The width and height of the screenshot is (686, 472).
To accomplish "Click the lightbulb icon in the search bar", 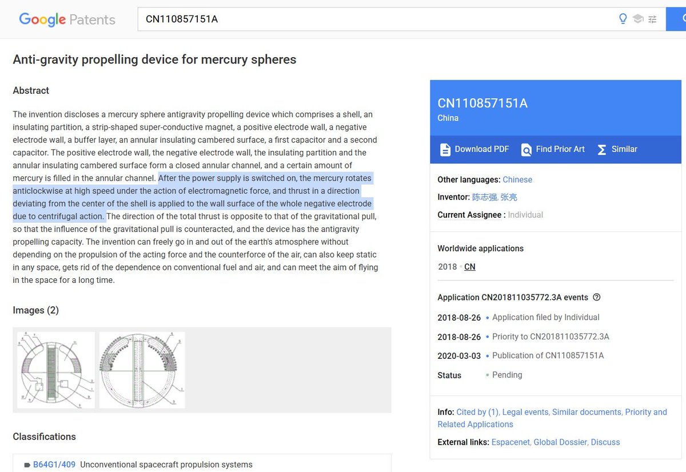I will [623, 19].
